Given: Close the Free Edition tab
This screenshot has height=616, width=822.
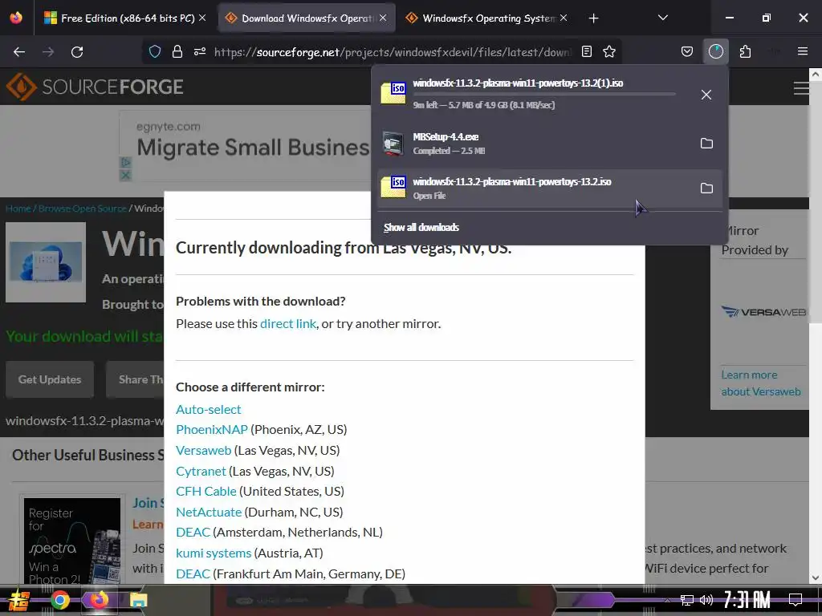Looking at the screenshot, I should (x=202, y=18).
